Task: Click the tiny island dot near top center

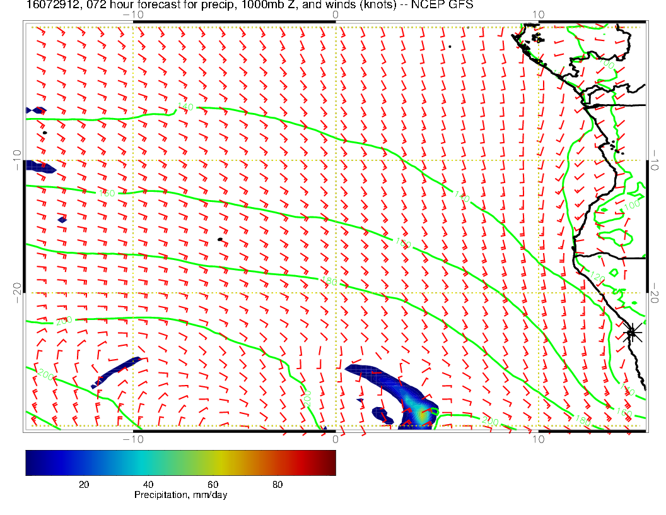Action: tap(450, 46)
